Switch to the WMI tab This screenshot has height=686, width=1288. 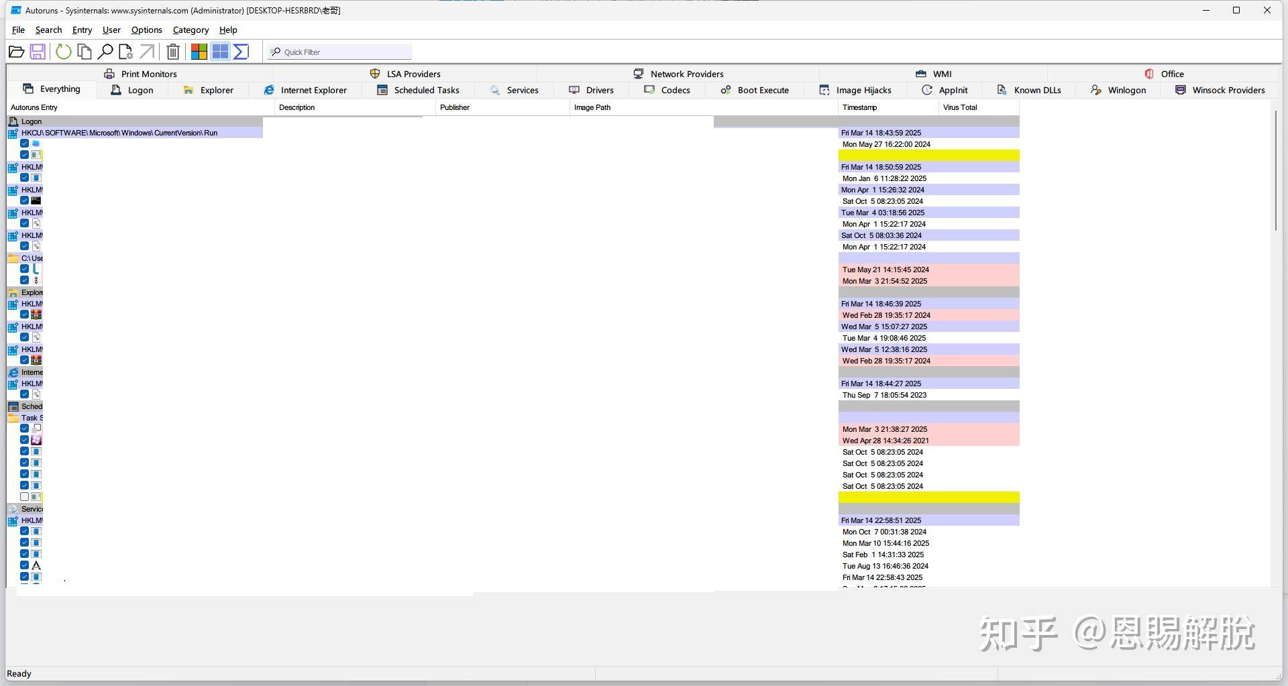(x=933, y=74)
